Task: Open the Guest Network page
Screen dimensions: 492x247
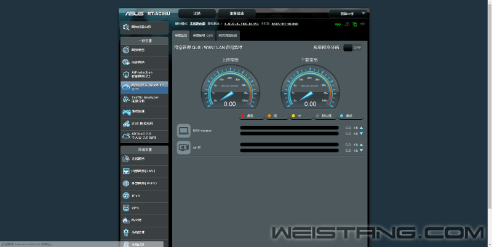Action: tap(145, 63)
